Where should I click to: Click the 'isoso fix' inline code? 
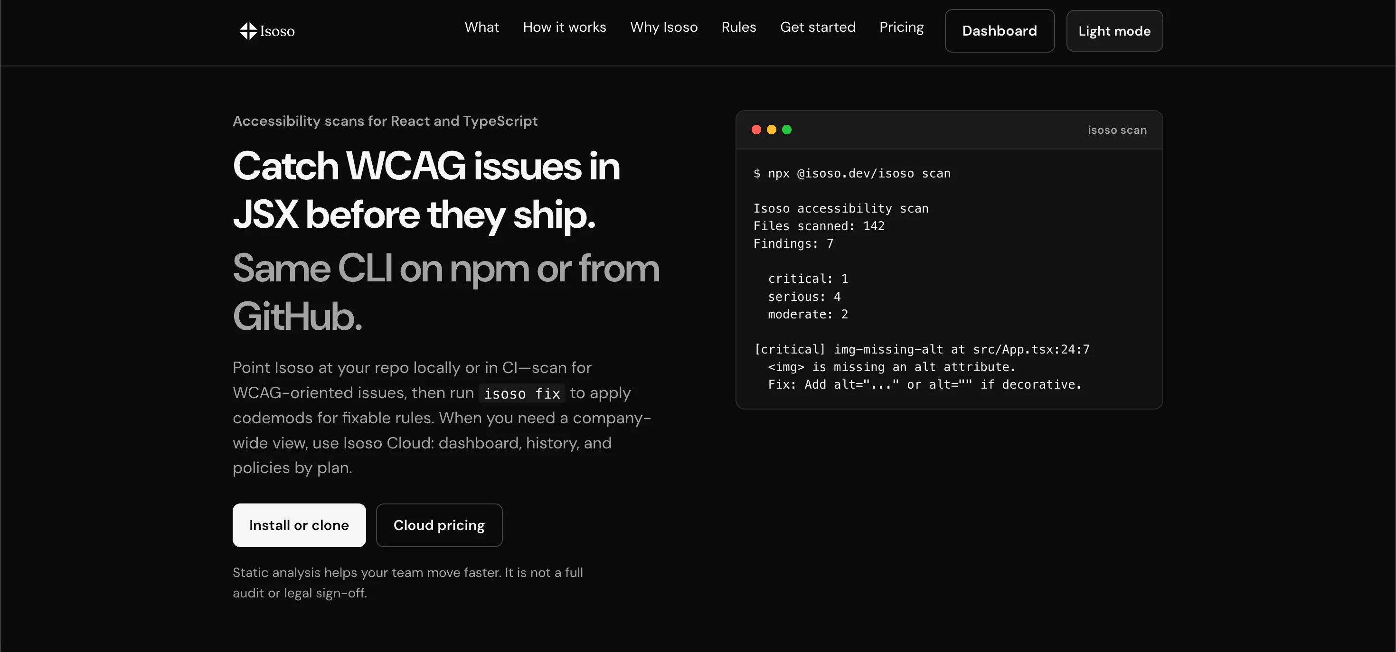point(521,393)
